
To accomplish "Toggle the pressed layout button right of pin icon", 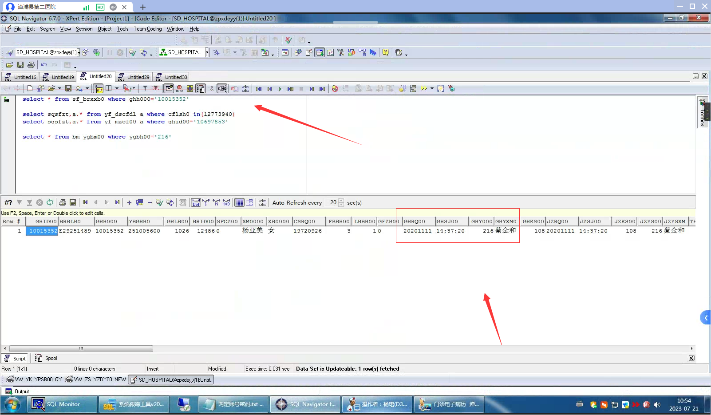I will 201,88.
